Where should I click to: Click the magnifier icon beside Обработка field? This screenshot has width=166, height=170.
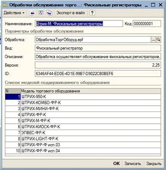click(158, 40)
